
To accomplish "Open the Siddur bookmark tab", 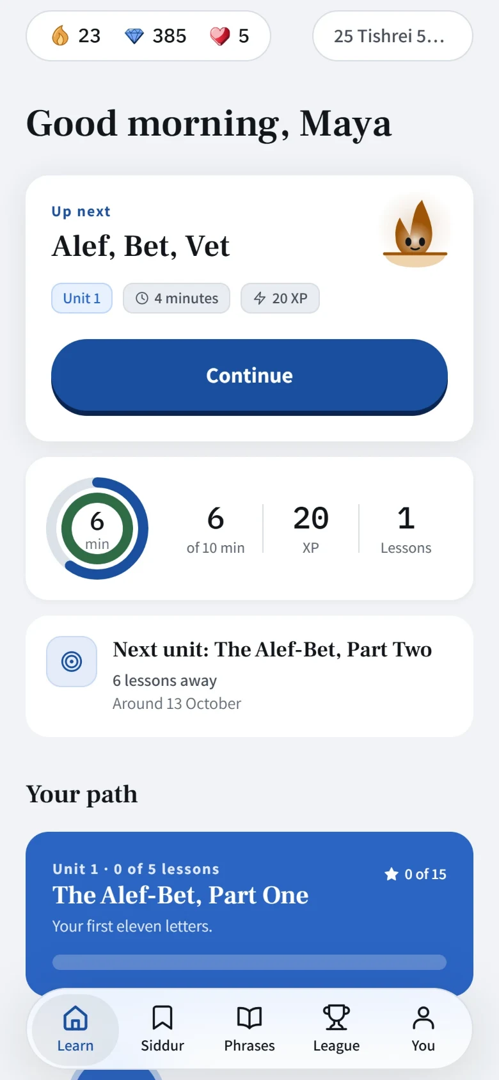I will 162,1029.
